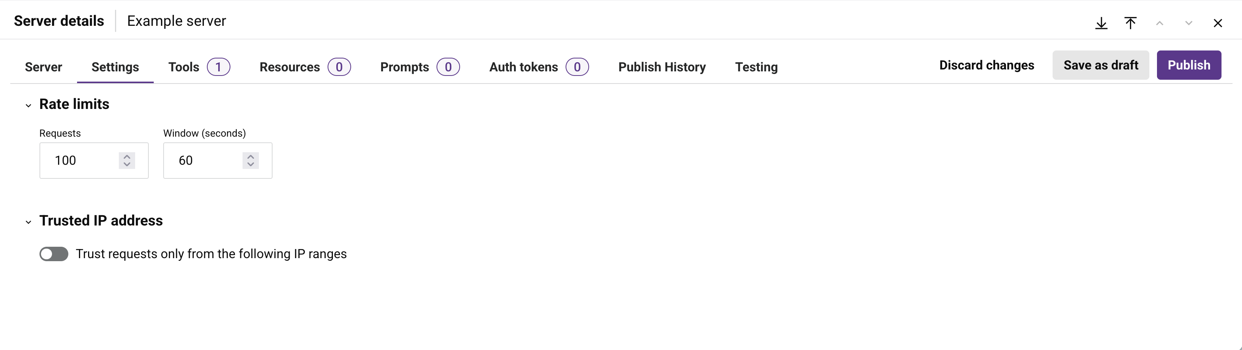Increase the Requests value
Viewport: 1242px width, 350px height.
click(x=127, y=157)
